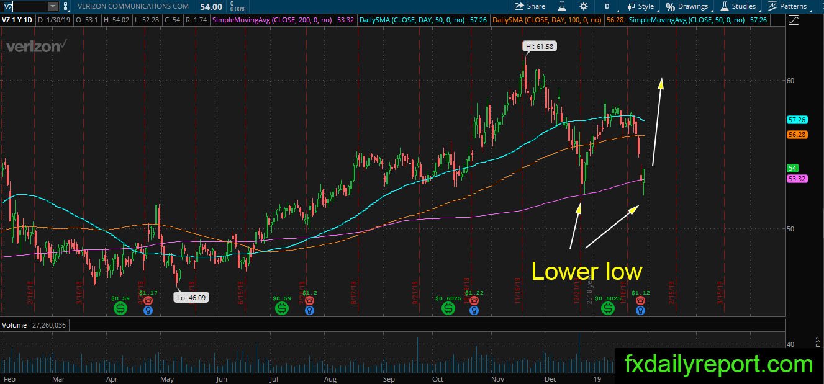This screenshot has width=824, height=384.
Task: Click the October $0.6025 dividend icon
Action: pyautogui.click(x=447, y=308)
